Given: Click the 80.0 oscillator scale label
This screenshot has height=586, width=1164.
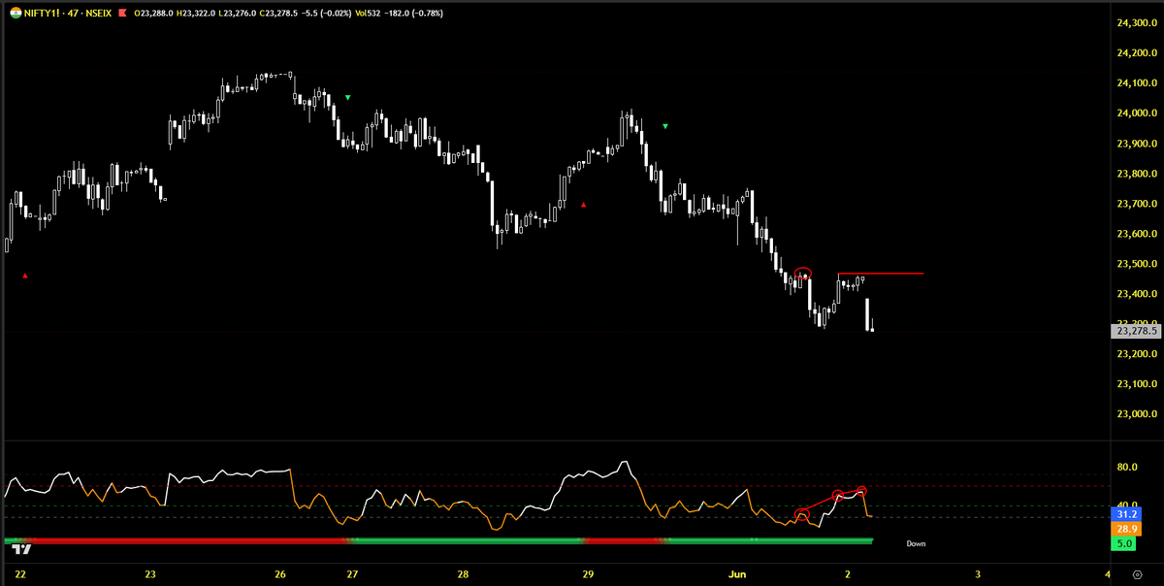Looking at the screenshot, I should click(x=1128, y=468).
